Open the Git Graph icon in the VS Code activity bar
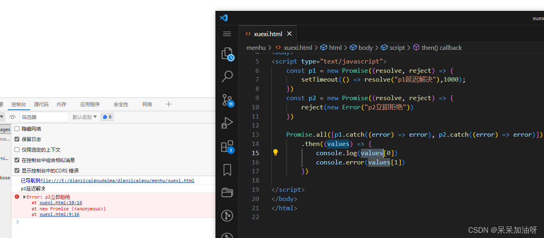 click(227, 216)
